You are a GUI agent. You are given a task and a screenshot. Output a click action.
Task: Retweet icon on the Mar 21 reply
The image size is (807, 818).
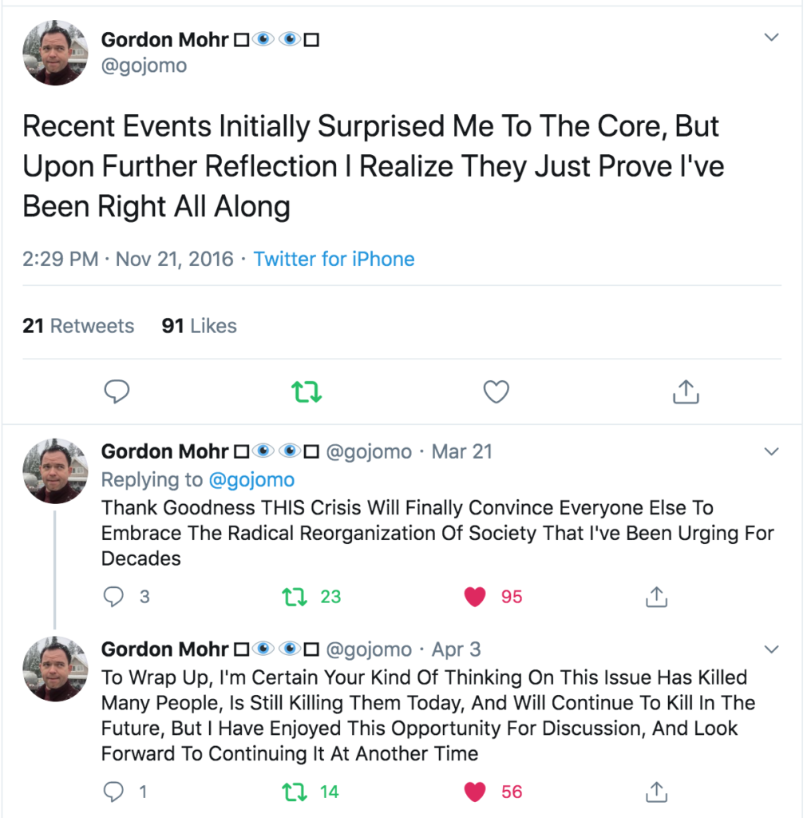click(295, 597)
